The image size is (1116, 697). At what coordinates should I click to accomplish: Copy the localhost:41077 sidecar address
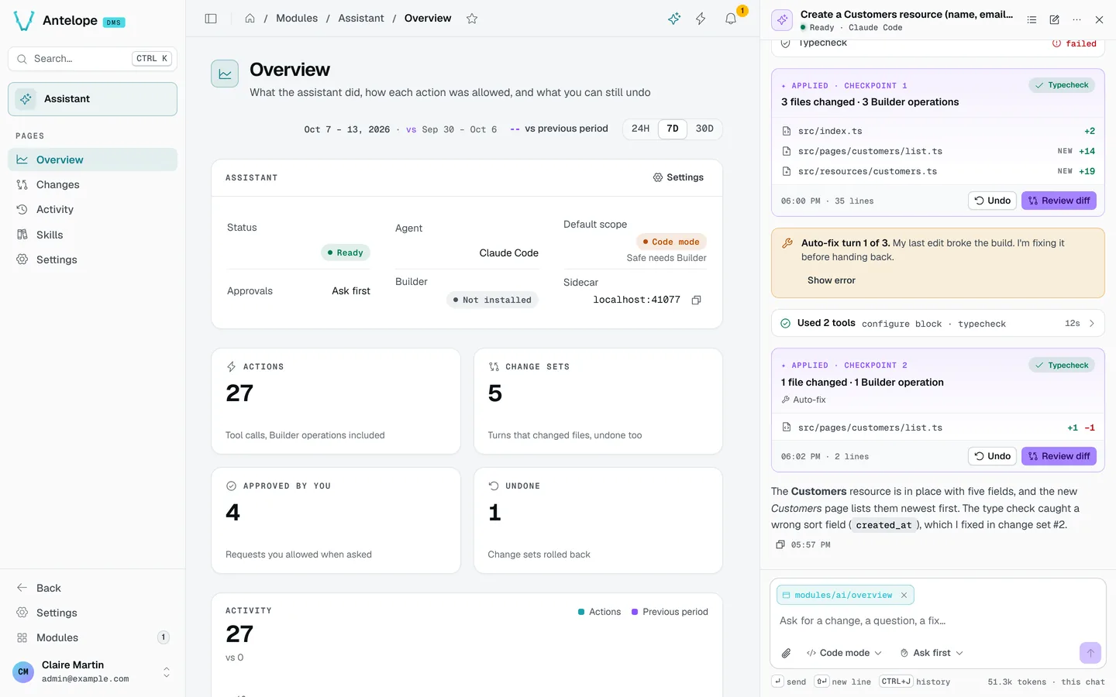[696, 300]
